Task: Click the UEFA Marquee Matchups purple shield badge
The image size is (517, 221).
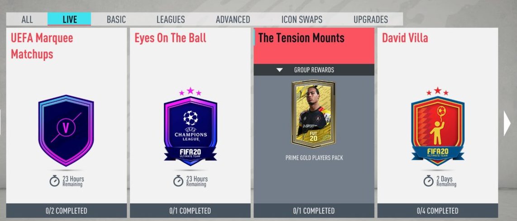Action: pyautogui.click(x=66, y=131)
